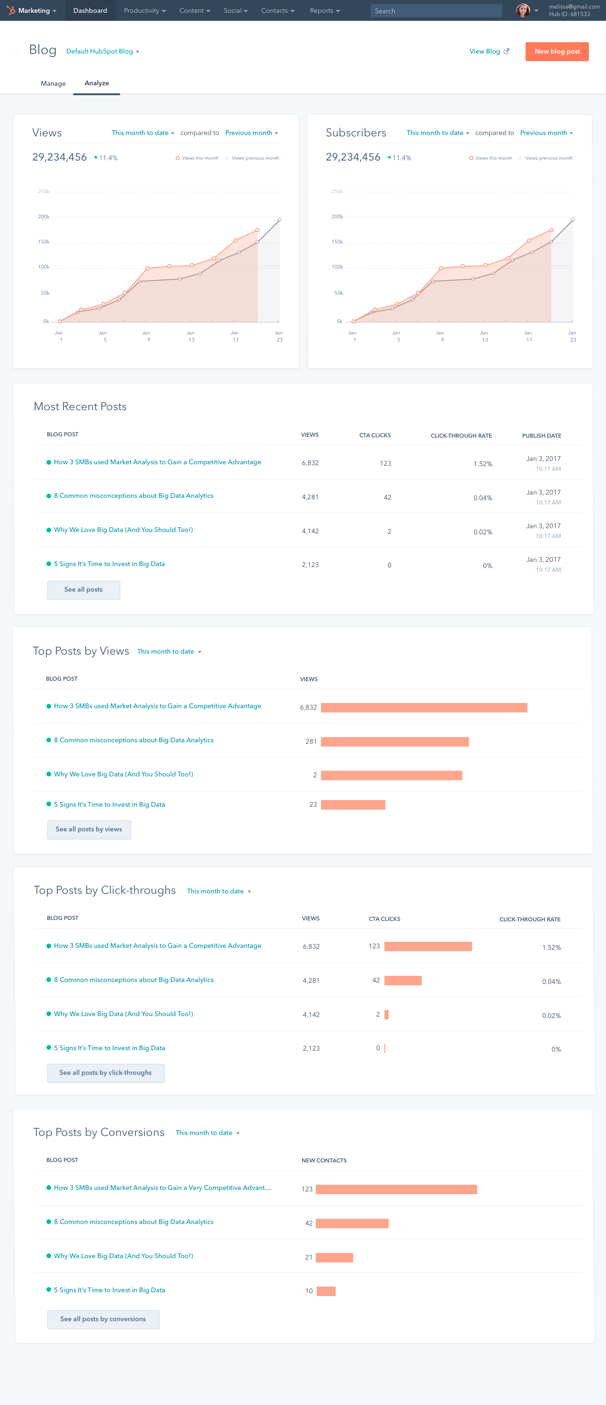Expand the Subscribers This month to date dropdown
Viewport: 606px width, 1405px height.
pyautogui.click(x=437, y=133)
